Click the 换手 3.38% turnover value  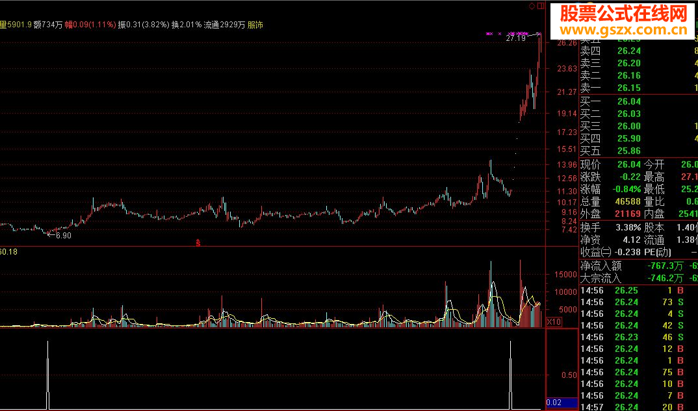pos(628,228)
